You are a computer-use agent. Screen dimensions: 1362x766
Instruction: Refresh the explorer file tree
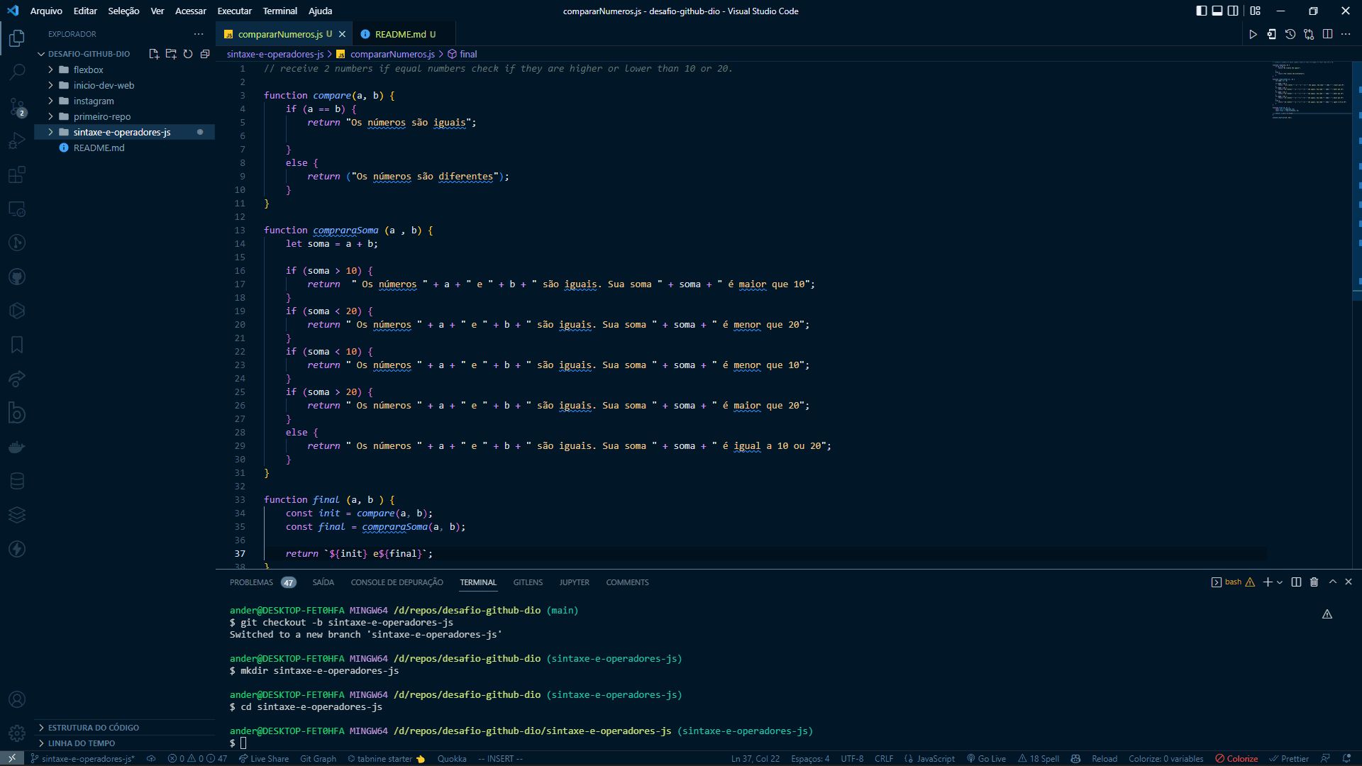[x=188, y=54]
